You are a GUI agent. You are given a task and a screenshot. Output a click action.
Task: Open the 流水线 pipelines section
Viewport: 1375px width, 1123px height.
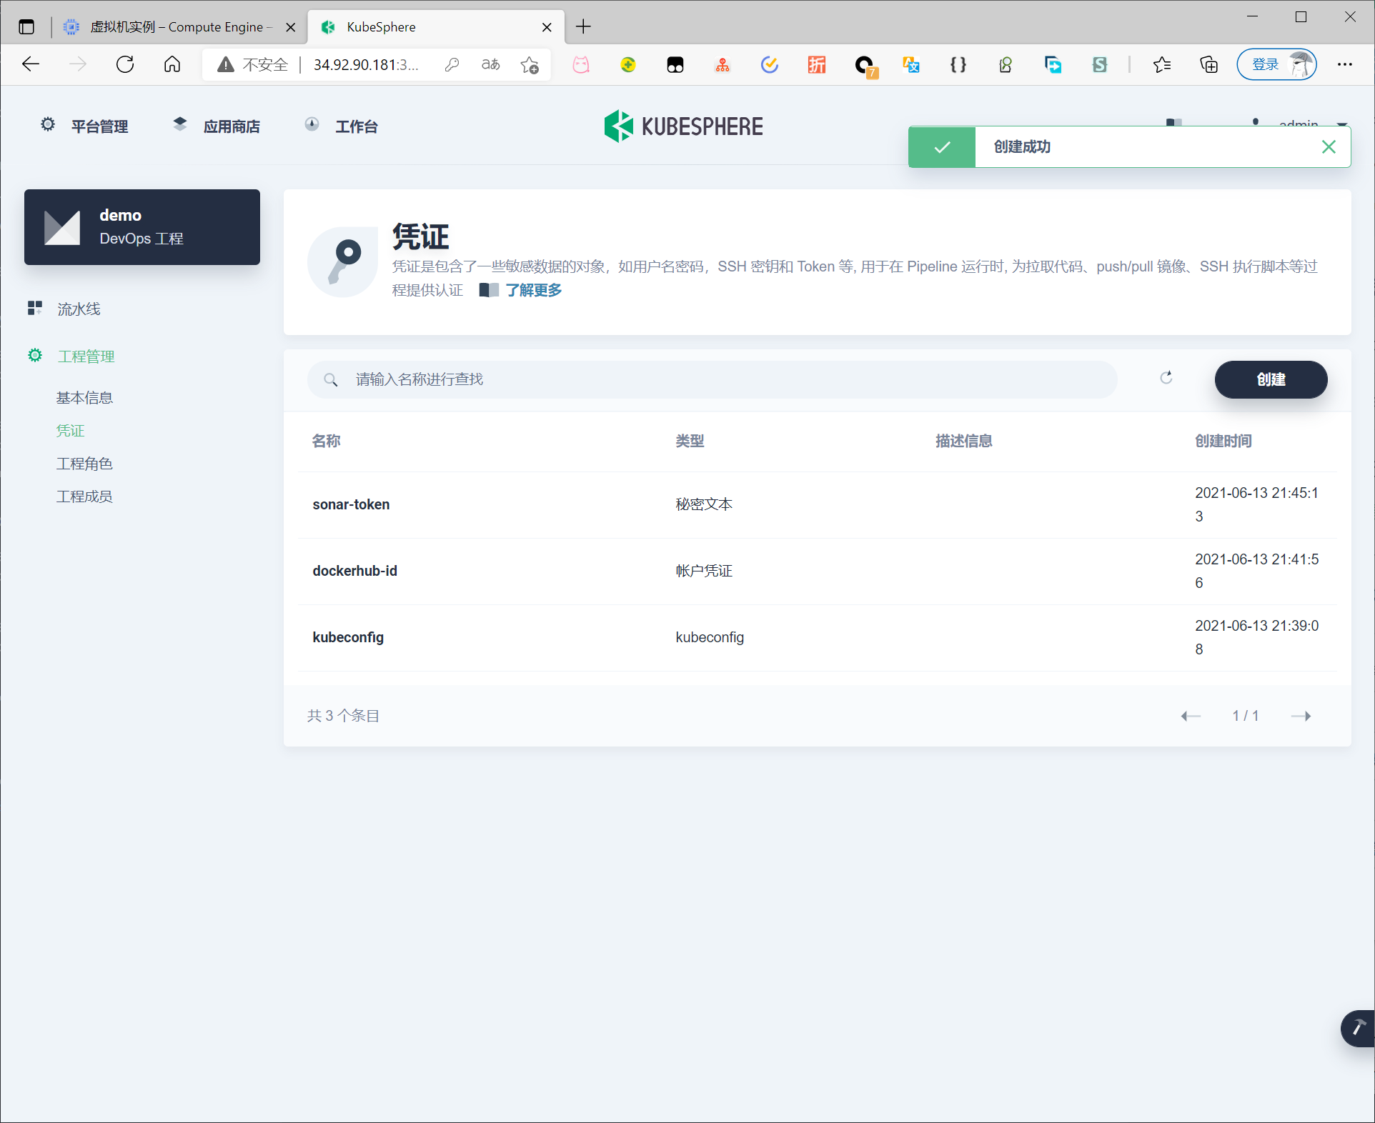79,309
